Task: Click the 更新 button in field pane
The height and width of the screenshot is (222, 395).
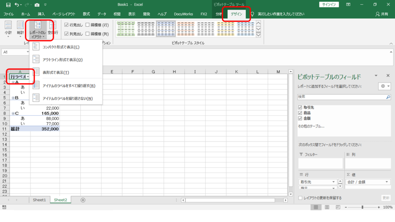Action: pos(386,198)
